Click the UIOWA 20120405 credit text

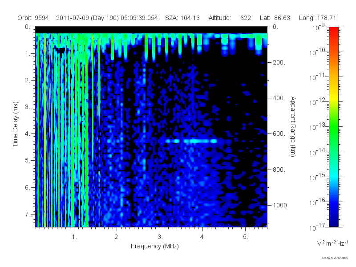tap(335, 258)
